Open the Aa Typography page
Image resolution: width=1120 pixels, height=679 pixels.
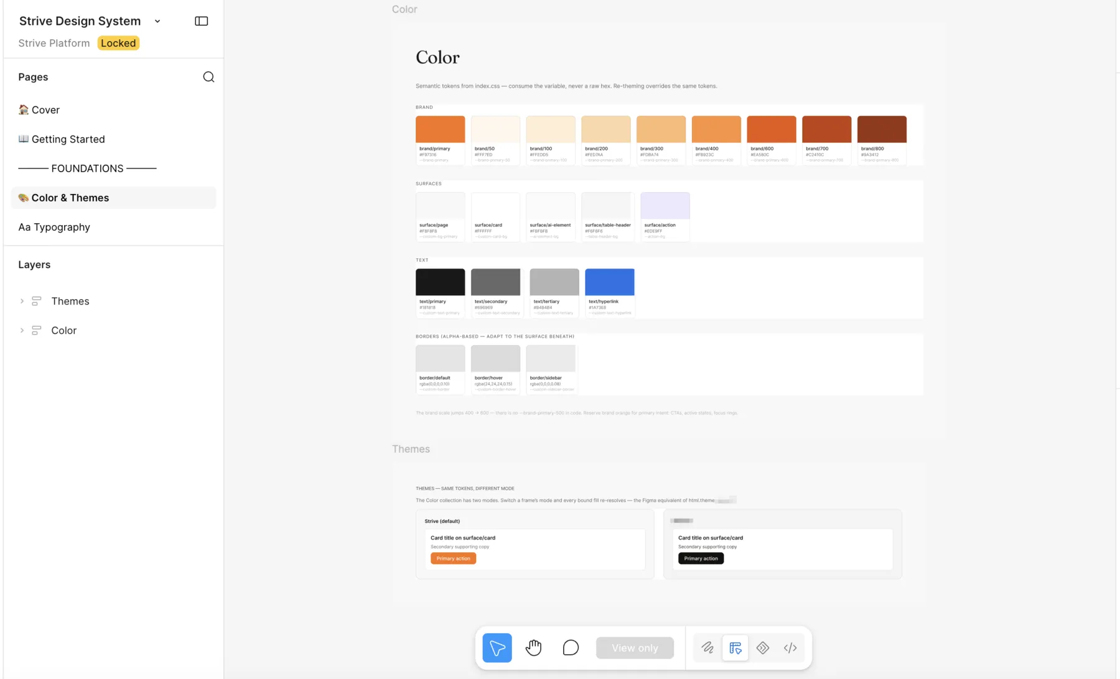pyautogui.click(x=114, y=227)
